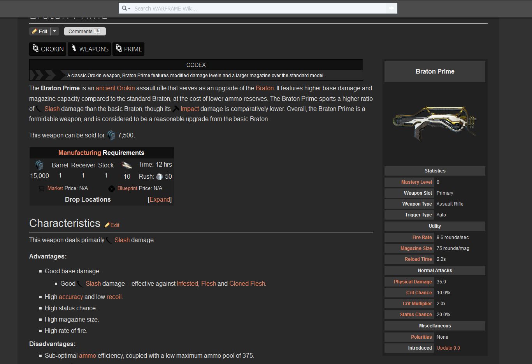Click the platinum icon beside Rush 50
Viewport: 532px width, 364px height.
click(x=159, y=177)
